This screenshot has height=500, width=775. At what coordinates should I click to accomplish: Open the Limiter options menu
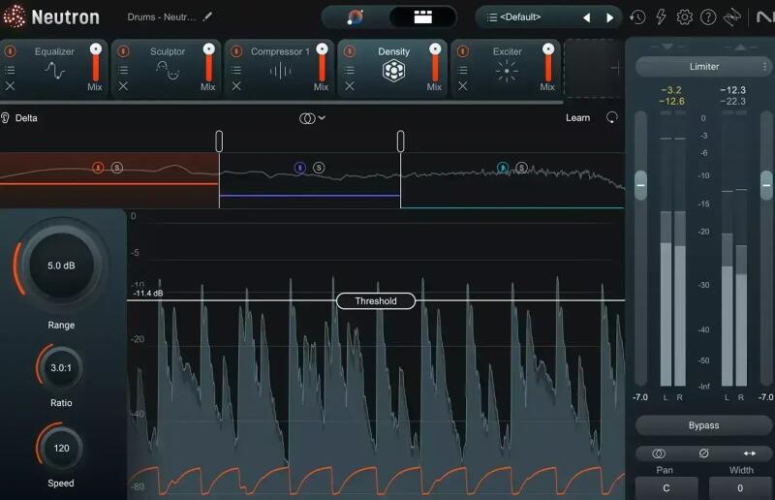pos(764,66)
